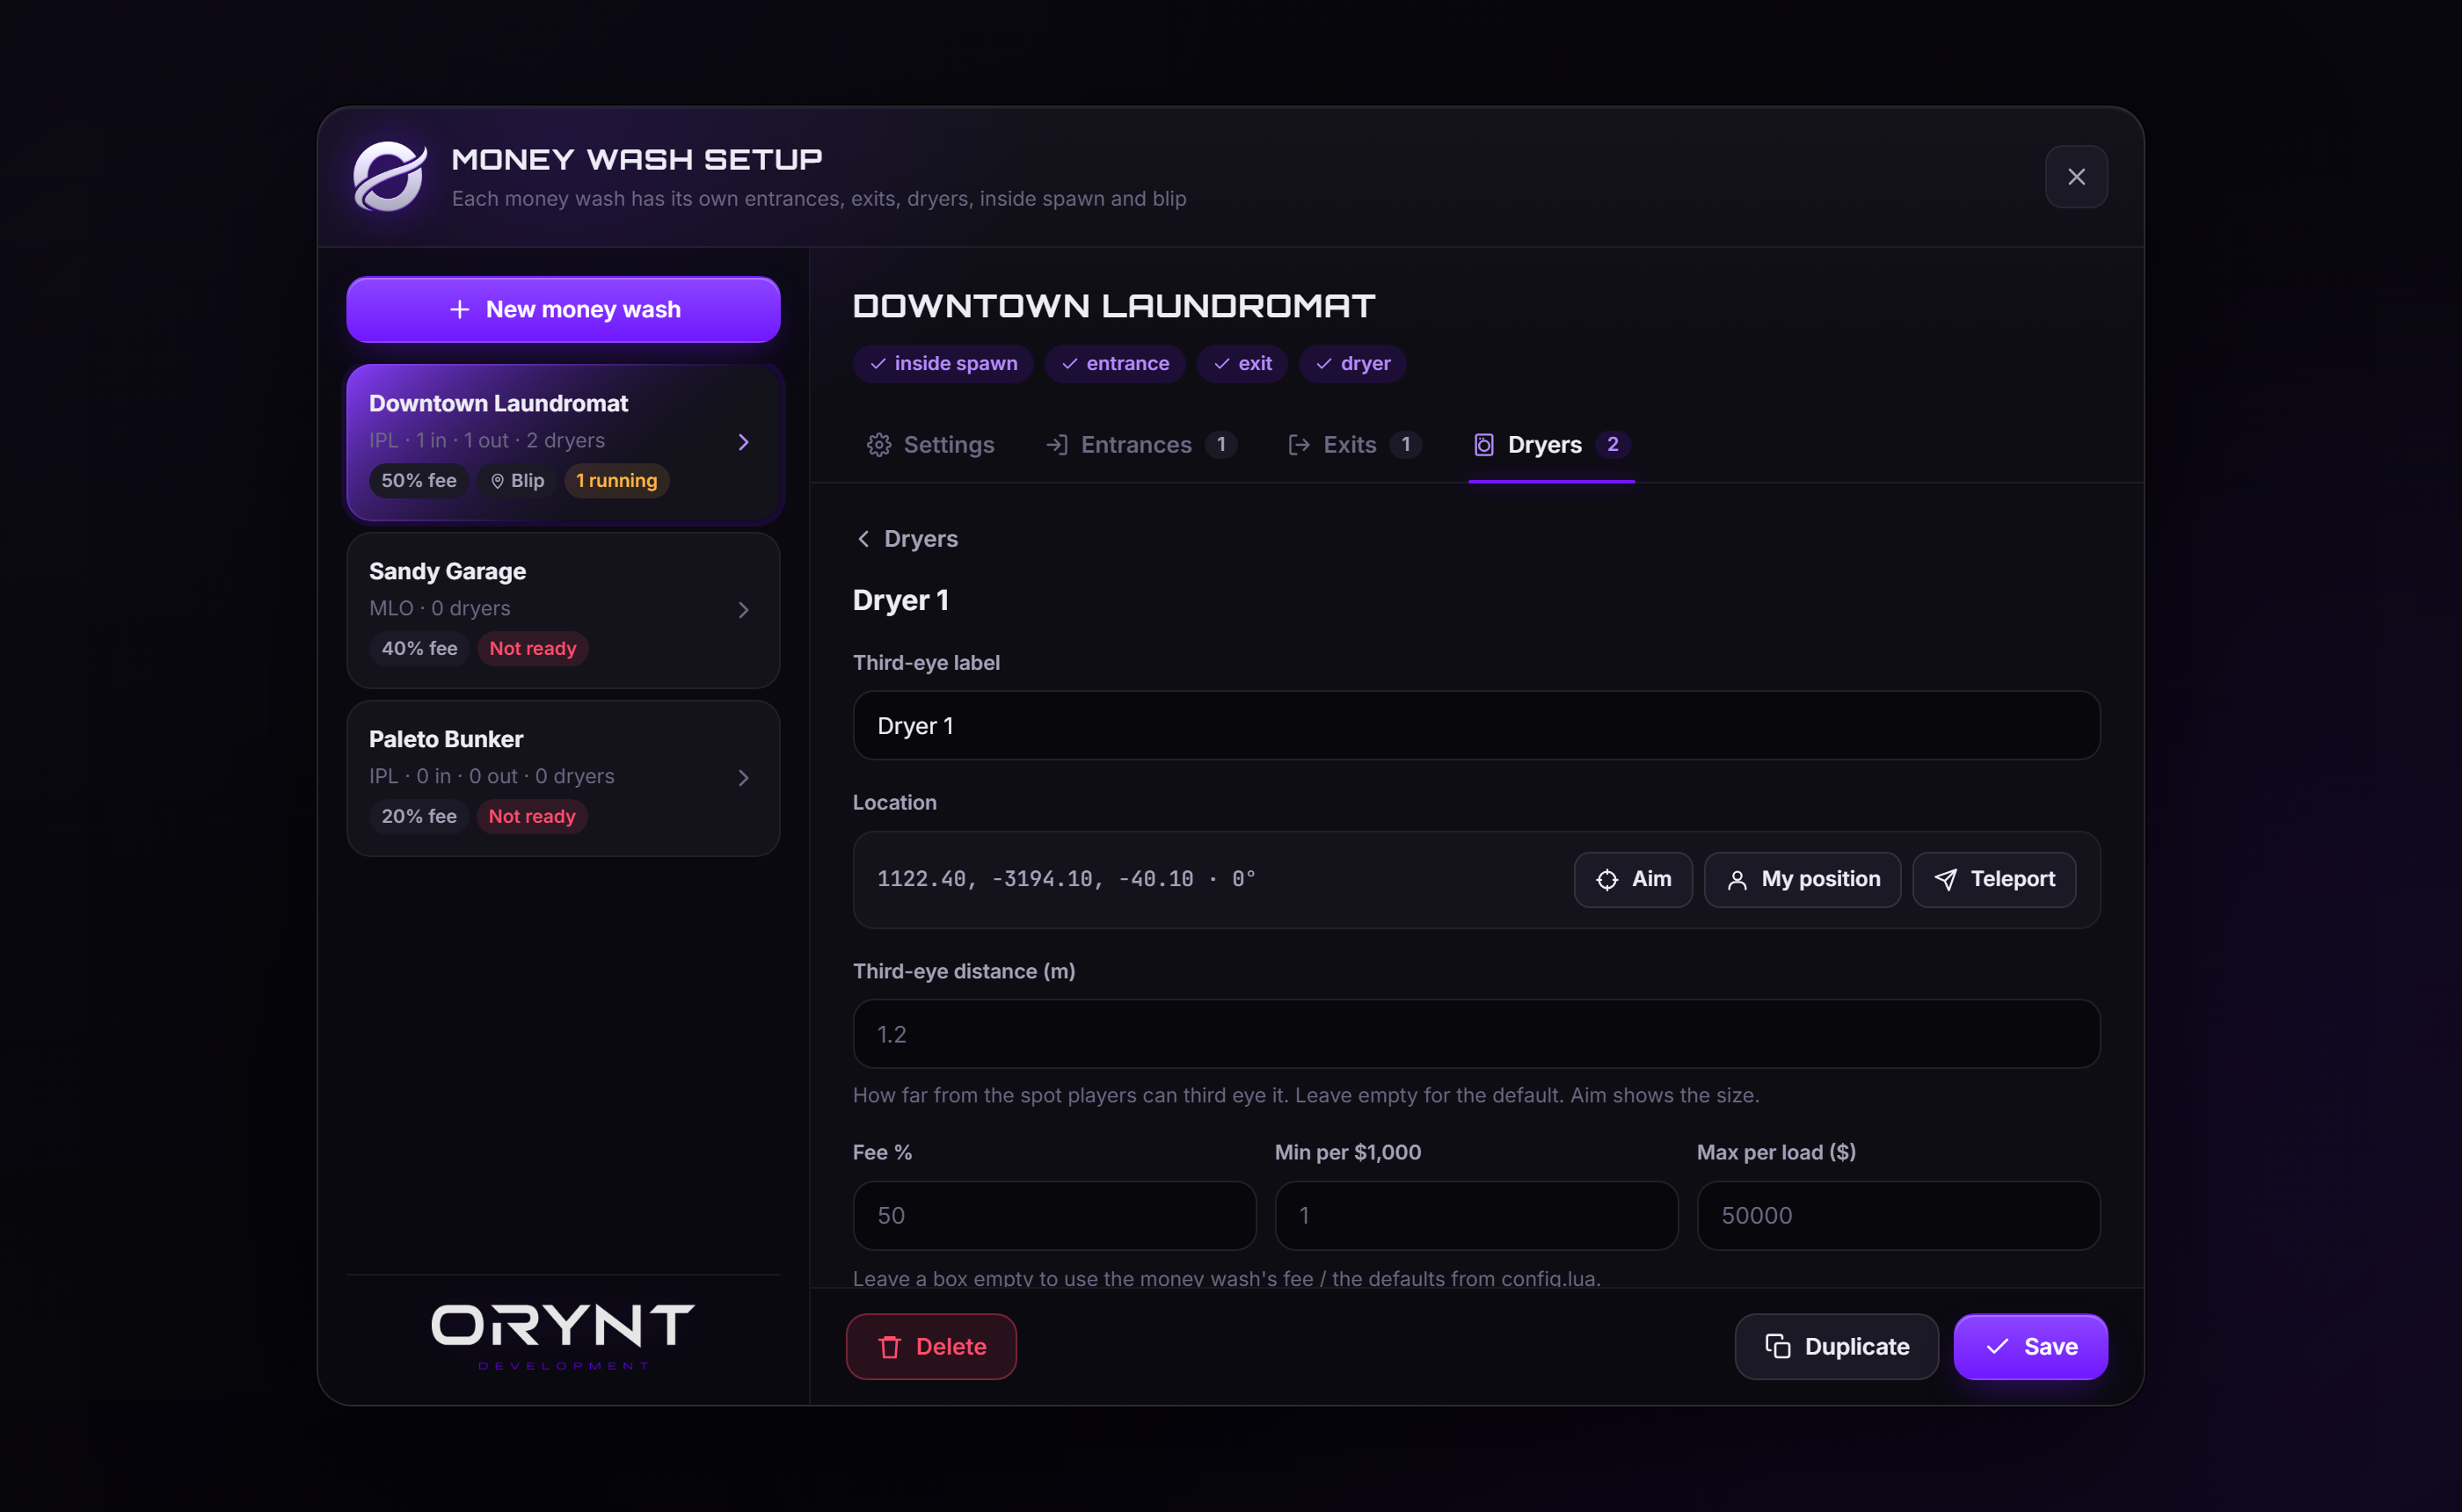Click the Paleto Bunker Not ready badge
This screenshot has height=1512, width=2462.
[532, 817]
